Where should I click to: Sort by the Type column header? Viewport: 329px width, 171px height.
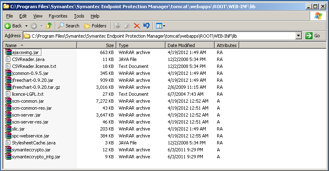tap(141, 45)
